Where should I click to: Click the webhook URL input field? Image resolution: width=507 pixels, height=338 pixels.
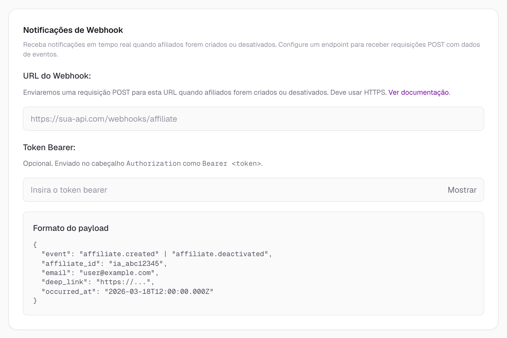tap(253, 119)
